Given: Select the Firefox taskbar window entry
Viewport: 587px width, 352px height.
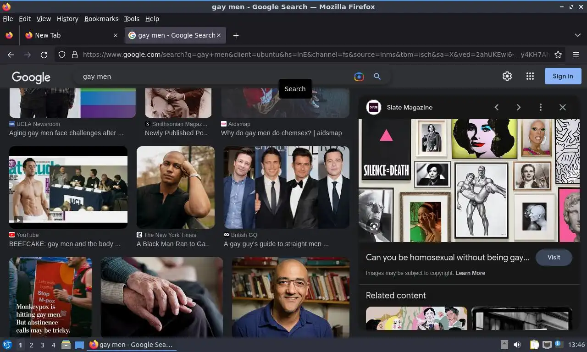Looking at the screenshot, I should click(x=132, y=345).
